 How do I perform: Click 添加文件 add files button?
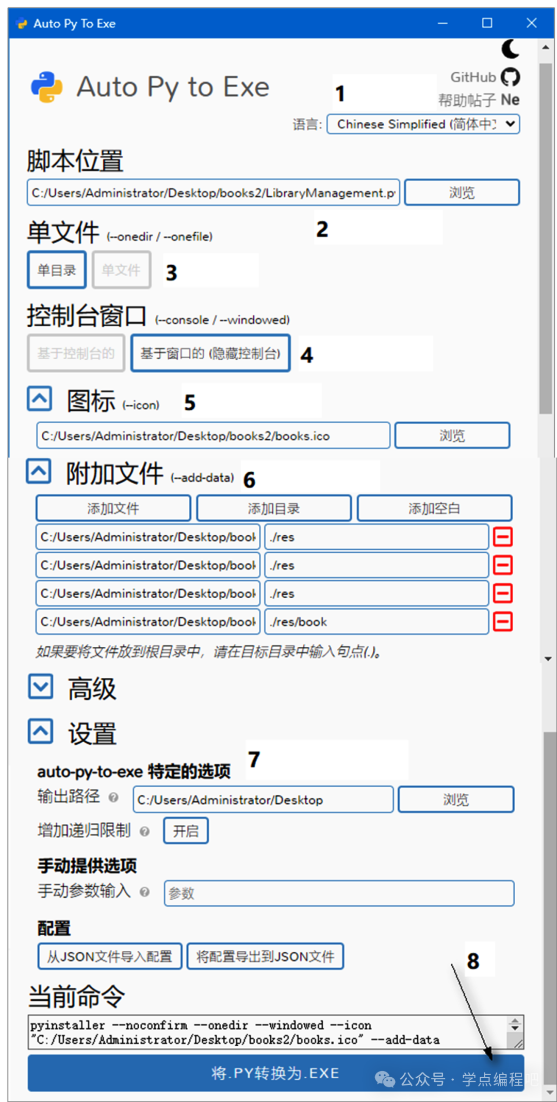click(113, 508)
